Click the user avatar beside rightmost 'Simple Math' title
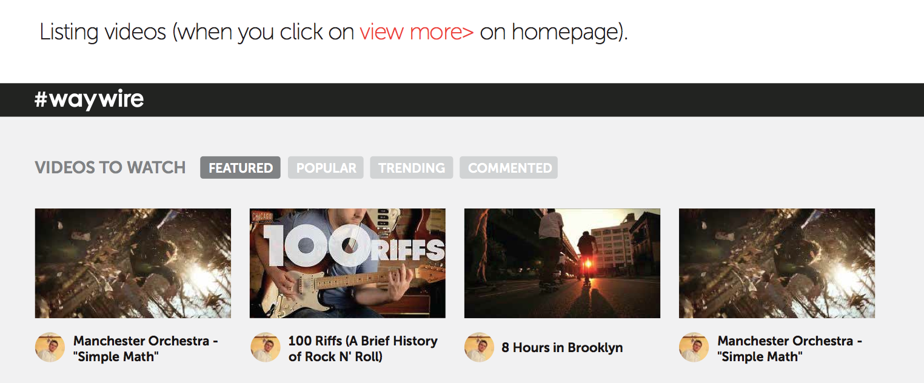 click(694, 347)
